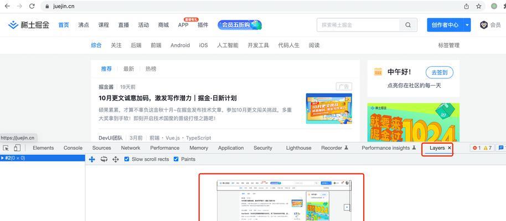Select the 前端 category
The image size is (506, 221).
tap(156, 45)
